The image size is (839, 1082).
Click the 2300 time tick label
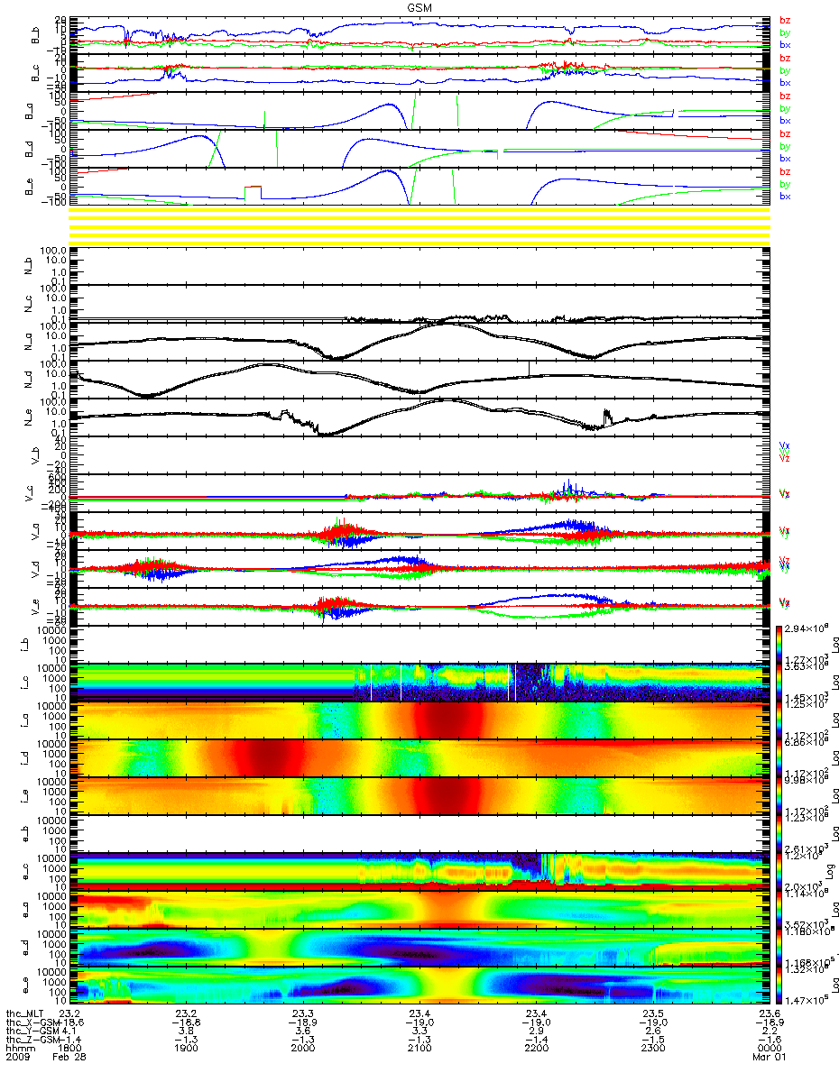(652, 1050)
